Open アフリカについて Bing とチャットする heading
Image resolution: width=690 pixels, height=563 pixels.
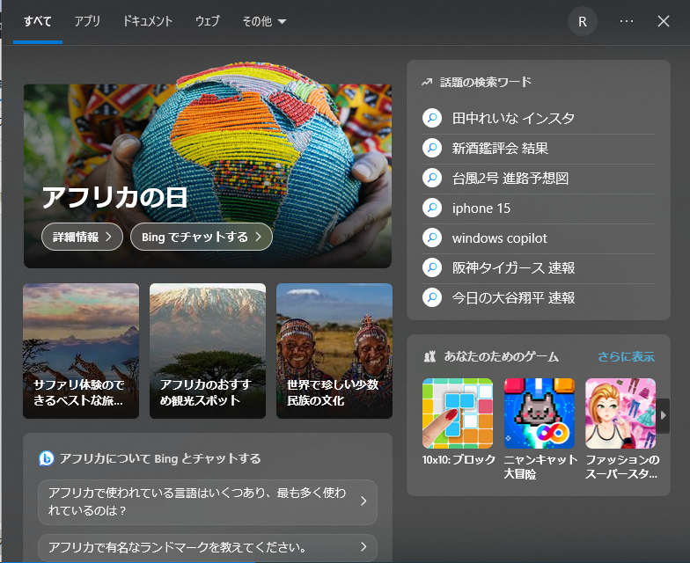tap(160, 458)
